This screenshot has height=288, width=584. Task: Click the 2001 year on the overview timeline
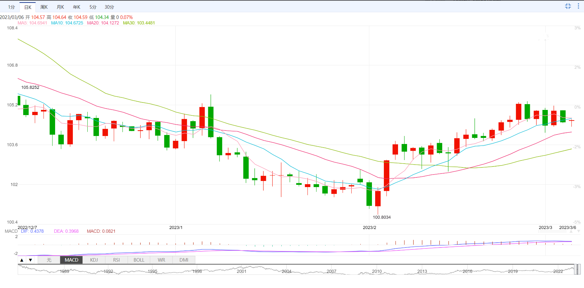241,271
